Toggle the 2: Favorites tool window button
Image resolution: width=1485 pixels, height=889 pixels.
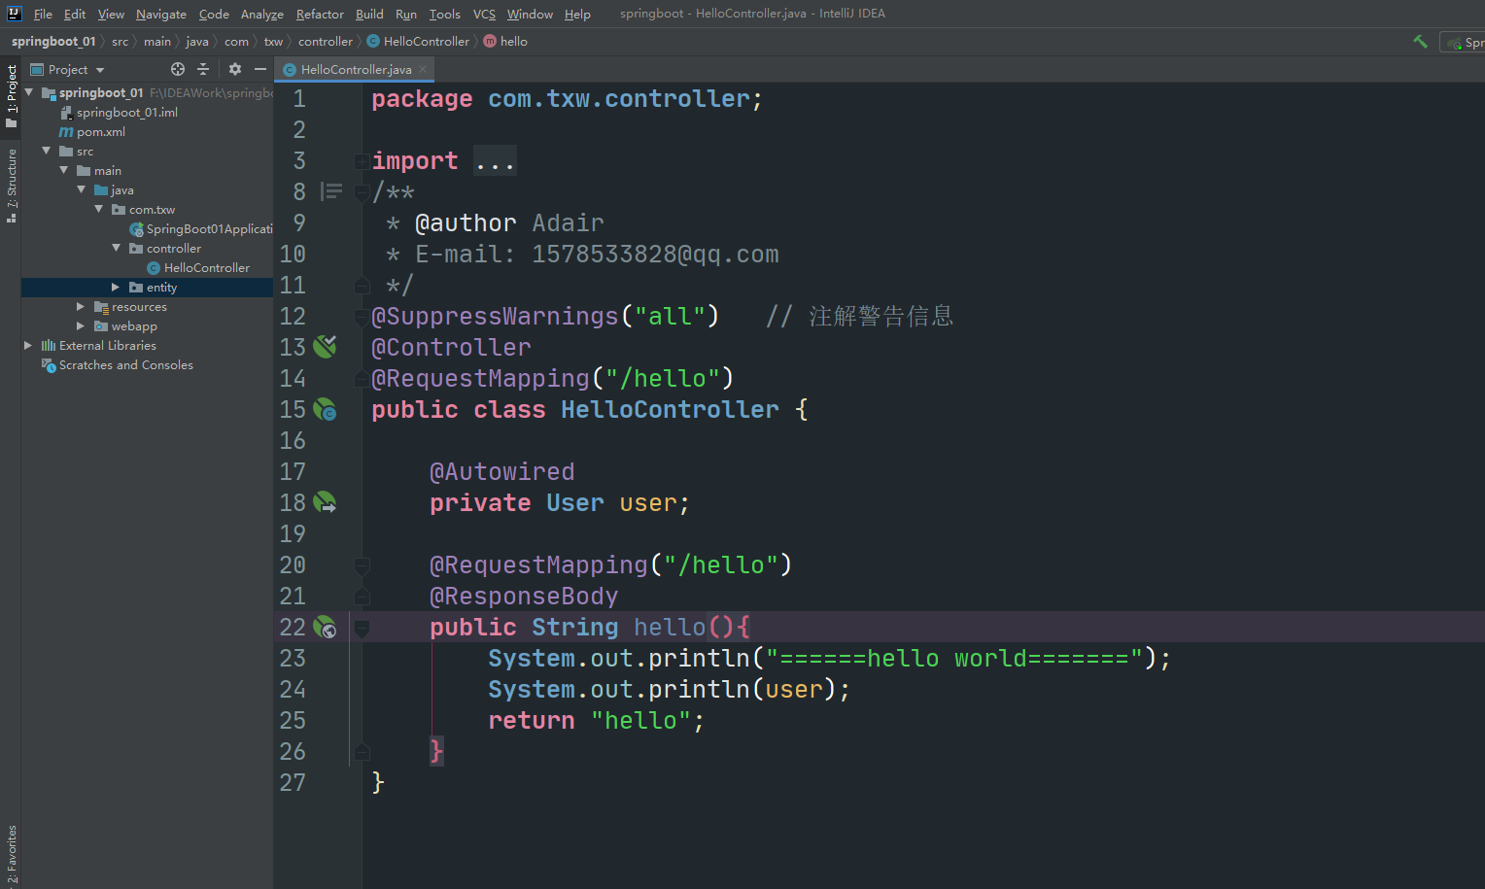[x=11, y=855]
